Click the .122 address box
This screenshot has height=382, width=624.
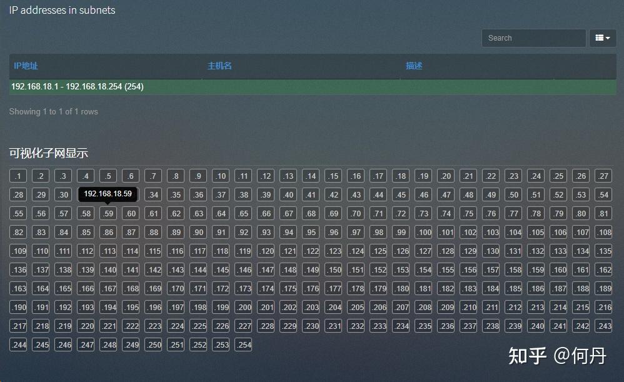(311, 251)
